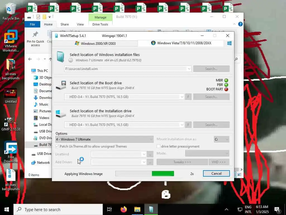Screen dimensions: 286x215
Task: Click WinNTSetup taskbar icon
Action: 151,209
